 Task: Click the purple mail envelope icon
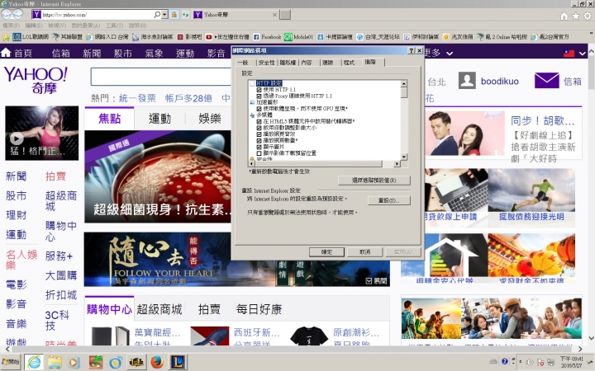click(x=546, y=81)
